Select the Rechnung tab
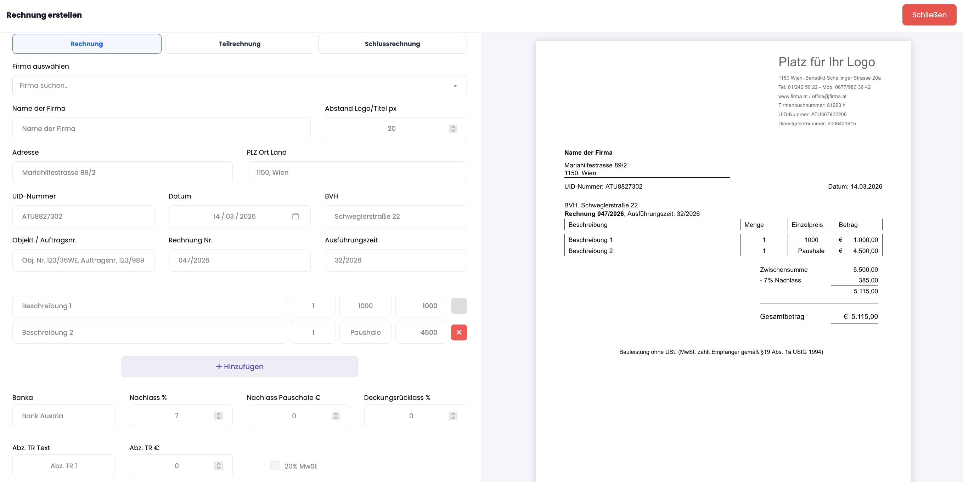The height and width of the screenshot is (482, 963). (x=87, y=44)
